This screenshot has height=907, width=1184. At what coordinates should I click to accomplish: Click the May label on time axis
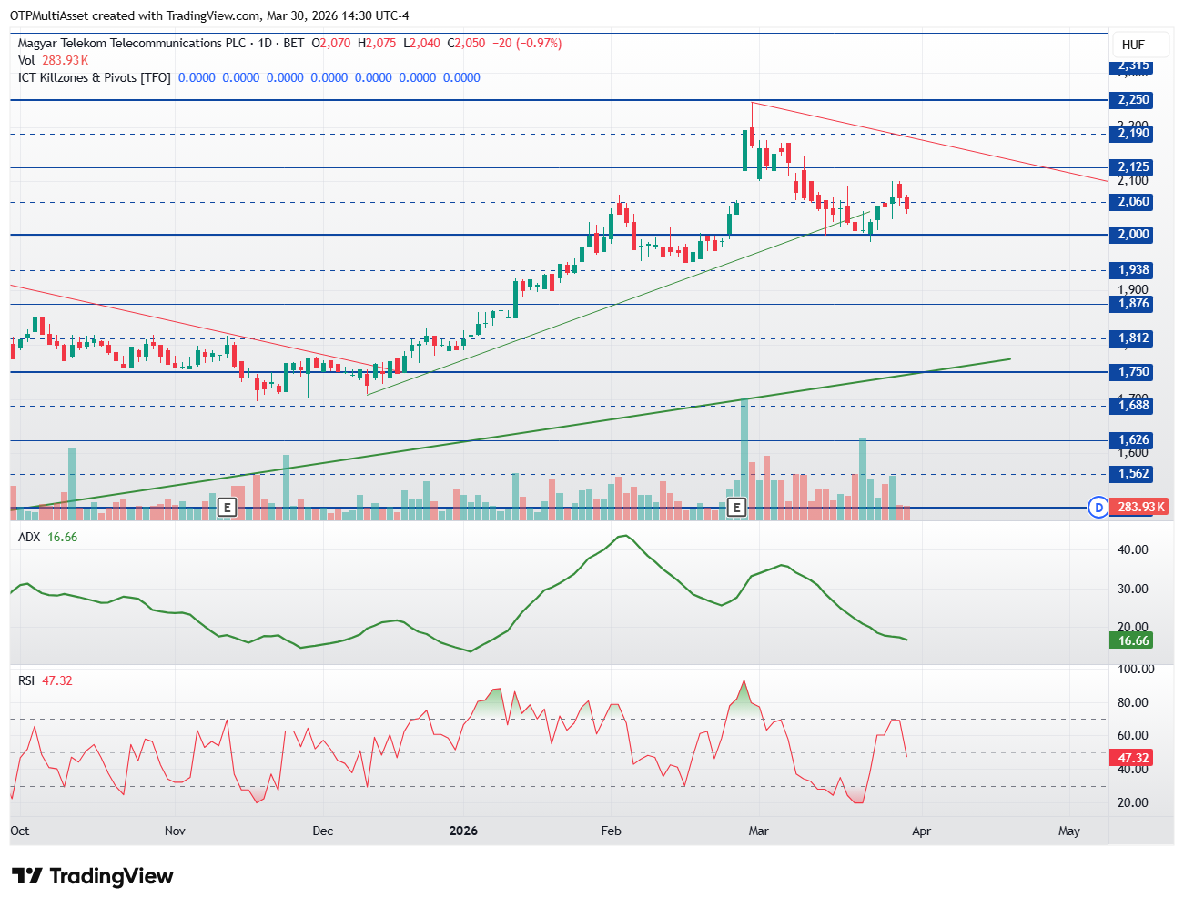click(1069, 831)
